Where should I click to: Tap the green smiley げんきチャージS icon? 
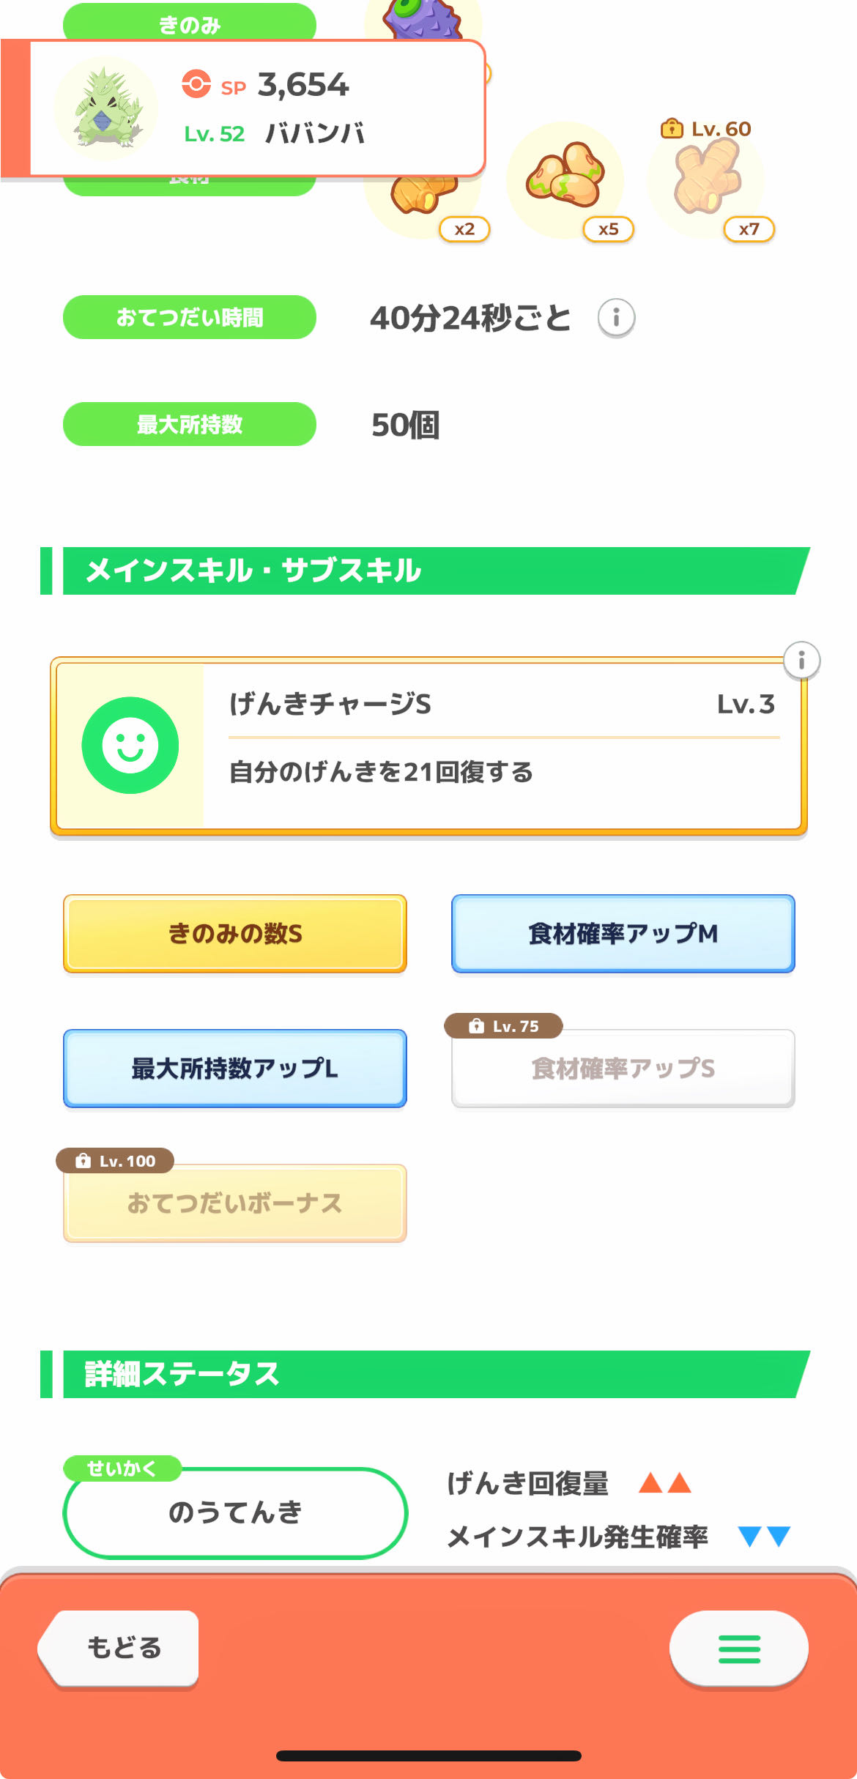(130, 745)
